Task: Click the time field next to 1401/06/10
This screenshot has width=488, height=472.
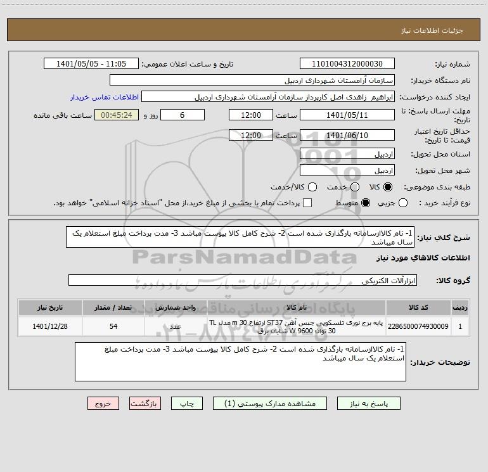Action: tap(251, 136)
